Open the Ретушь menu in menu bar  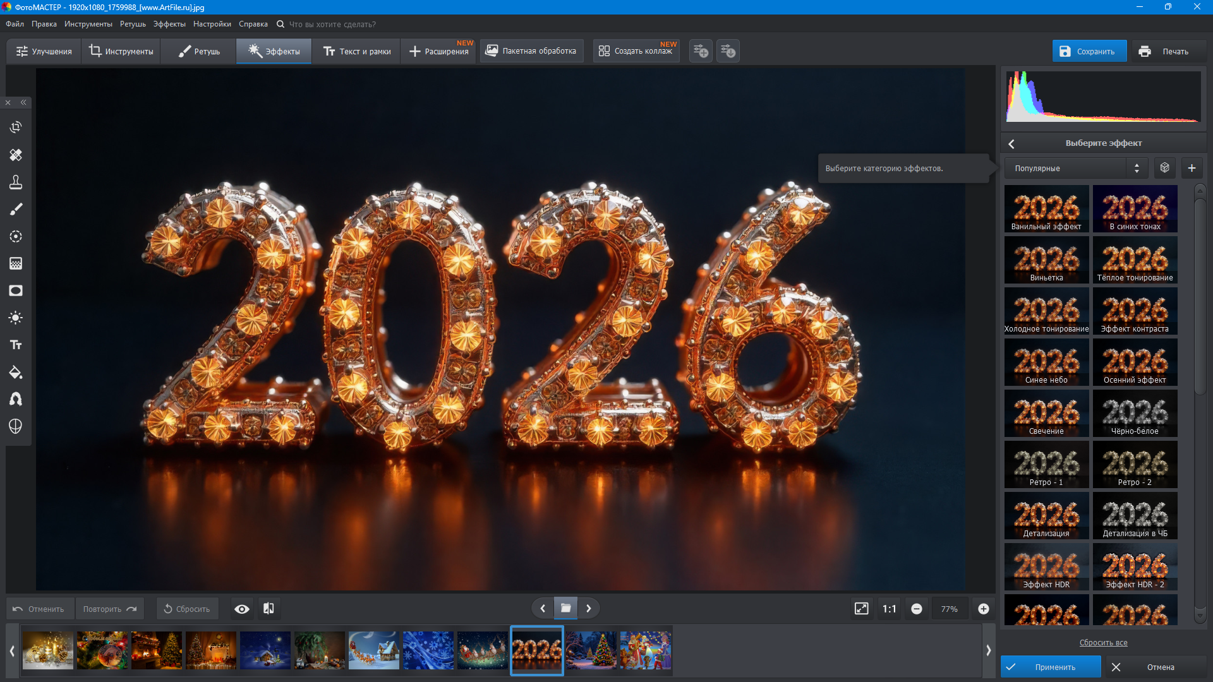[133, 24]
